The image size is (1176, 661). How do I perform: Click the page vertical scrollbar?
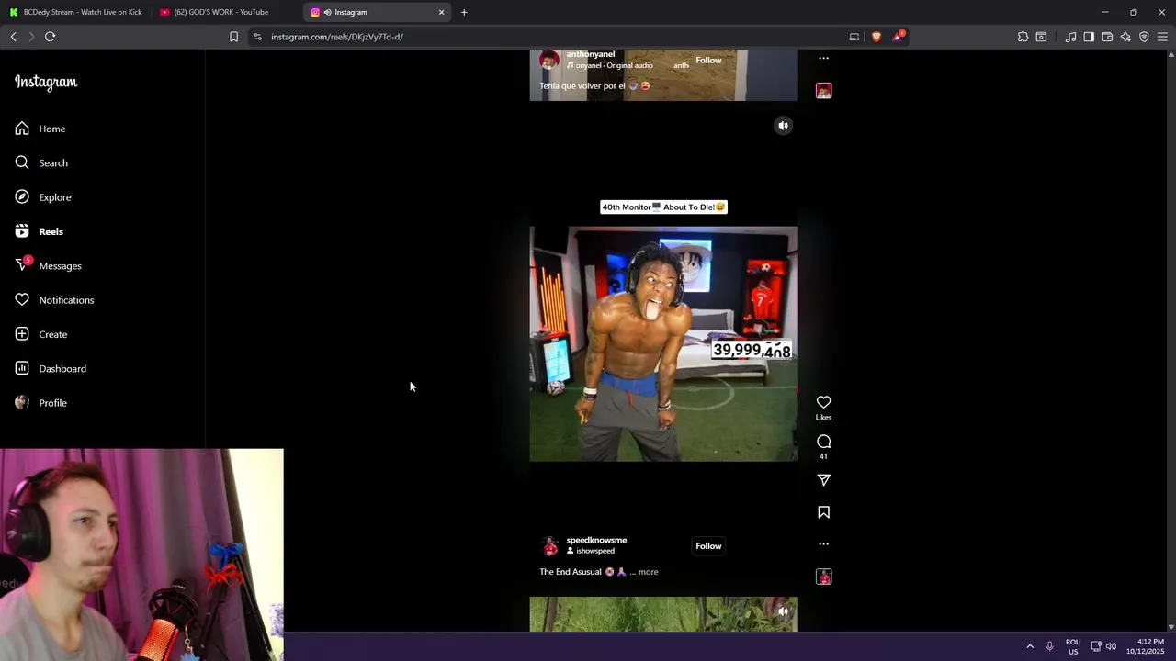tap(1170, 341)
